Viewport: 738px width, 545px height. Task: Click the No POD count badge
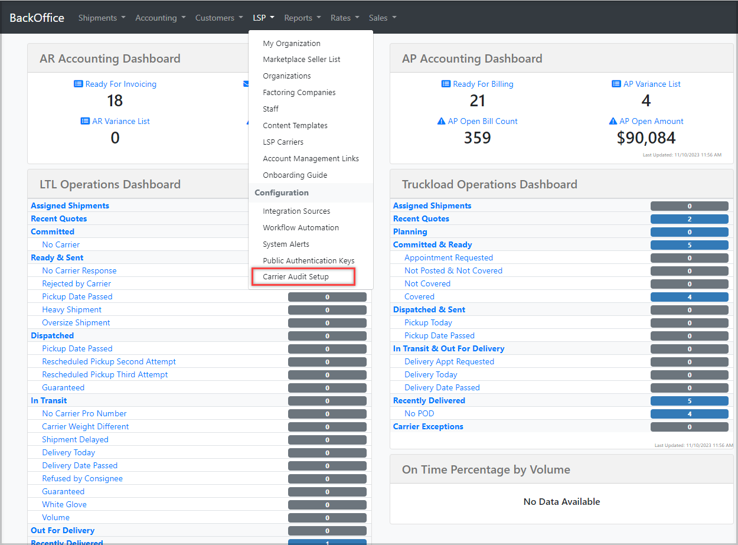689,414
